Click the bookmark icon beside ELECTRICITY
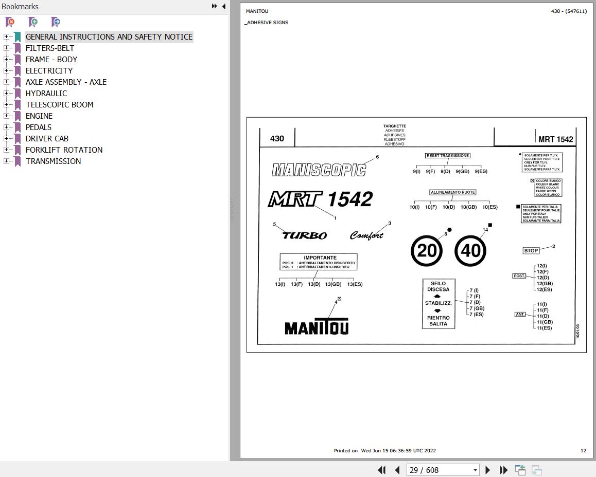The width and height of the screenshot is (596, 477). (x=17, y=70)
